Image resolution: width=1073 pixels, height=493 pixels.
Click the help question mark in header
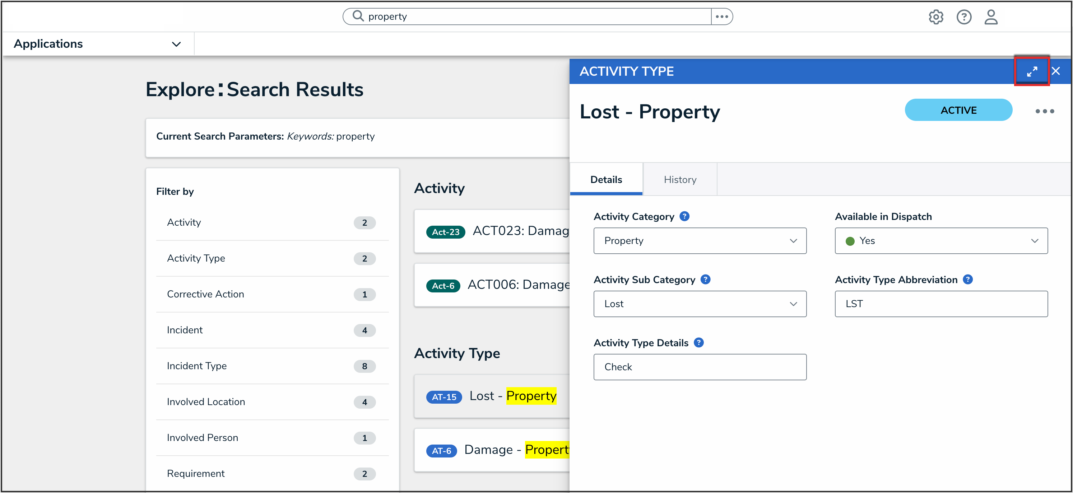point(963,17)
